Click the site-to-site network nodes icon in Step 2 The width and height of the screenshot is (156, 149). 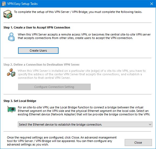click(x=11, y=72)
